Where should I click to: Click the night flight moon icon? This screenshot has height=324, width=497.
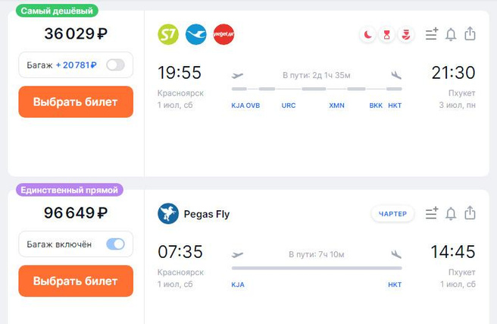pos(367,34)
